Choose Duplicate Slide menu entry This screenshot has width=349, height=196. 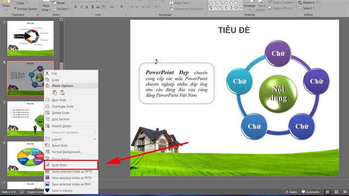point(71,106)
